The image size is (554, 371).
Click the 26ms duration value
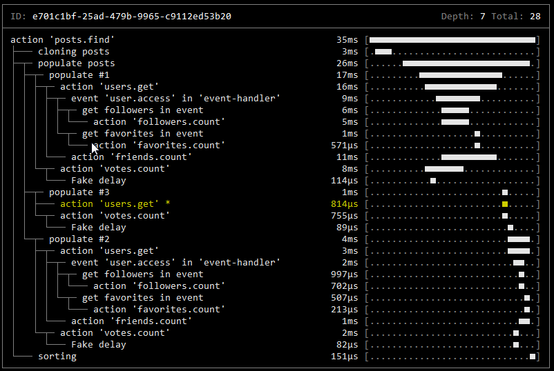coord(347,63)
